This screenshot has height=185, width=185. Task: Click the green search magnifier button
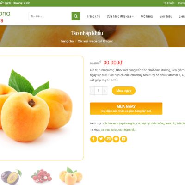(x=76, y=16)
